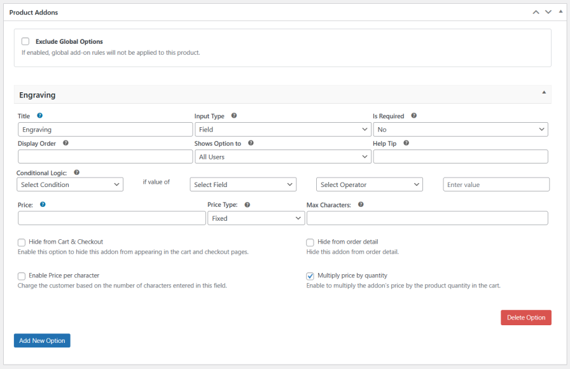This screenshot has height=369, width=570.
Task: Uncheck Multiply price by quantity
Action: (310, 276)
